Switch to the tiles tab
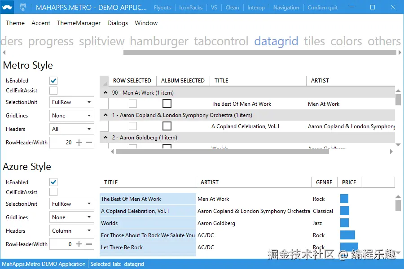This screenshot has width=404, height=269. [314, 41]
